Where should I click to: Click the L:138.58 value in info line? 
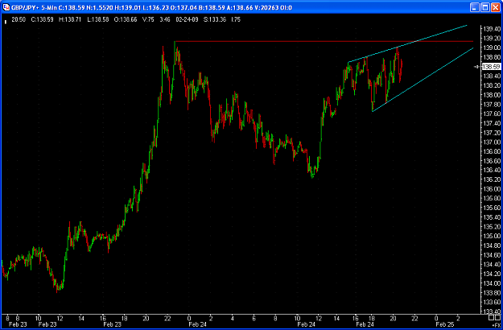coord(98,19)
